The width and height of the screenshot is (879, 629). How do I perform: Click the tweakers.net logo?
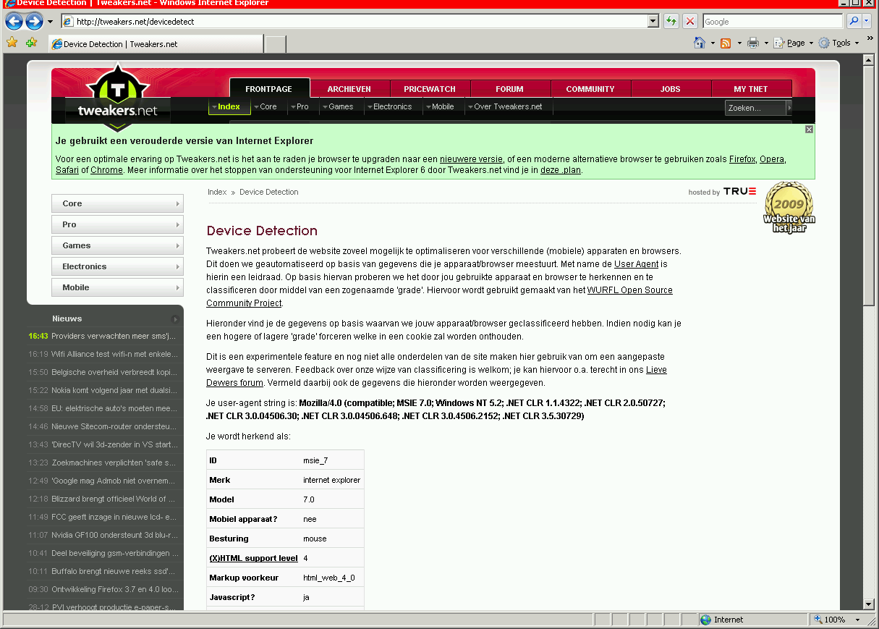click(117, 98)
